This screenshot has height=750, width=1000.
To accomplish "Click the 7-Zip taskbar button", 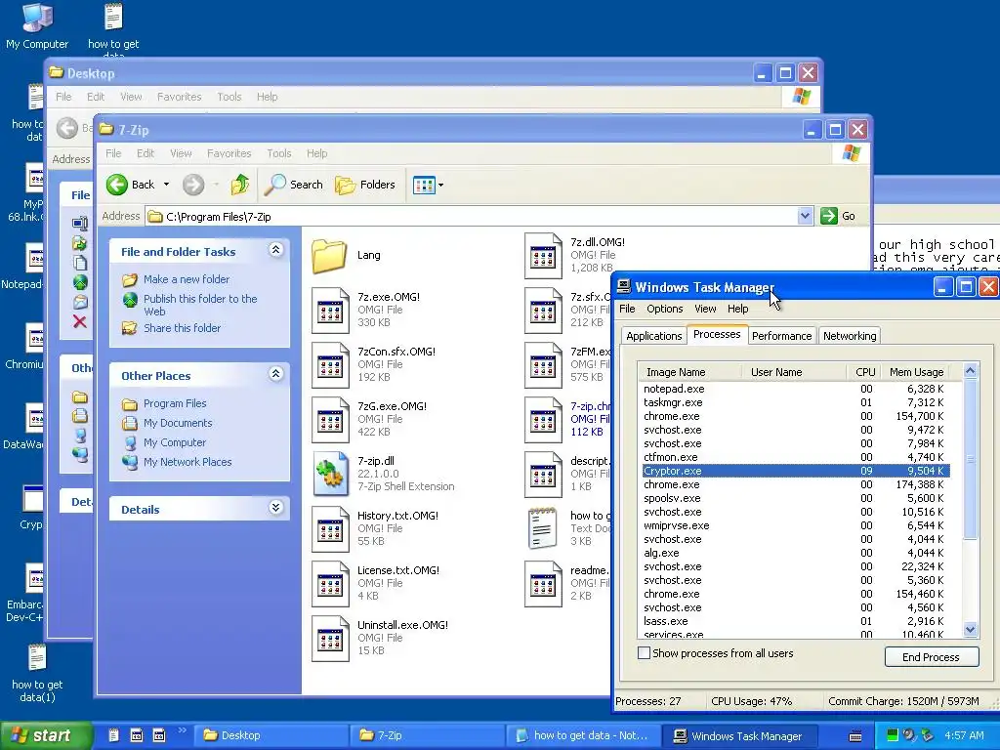I will click(427, 736).
